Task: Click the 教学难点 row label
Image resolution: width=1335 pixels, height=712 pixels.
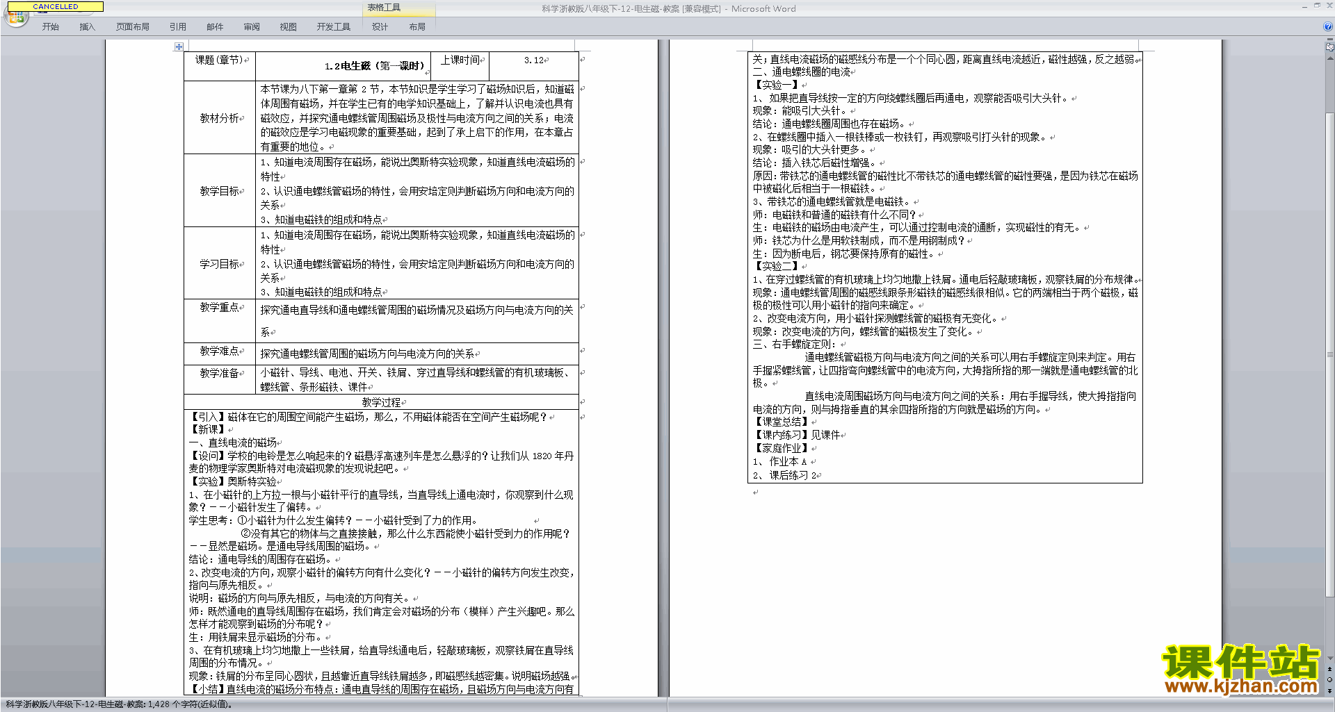Action: pyautogui.click(x=220, y=351)
